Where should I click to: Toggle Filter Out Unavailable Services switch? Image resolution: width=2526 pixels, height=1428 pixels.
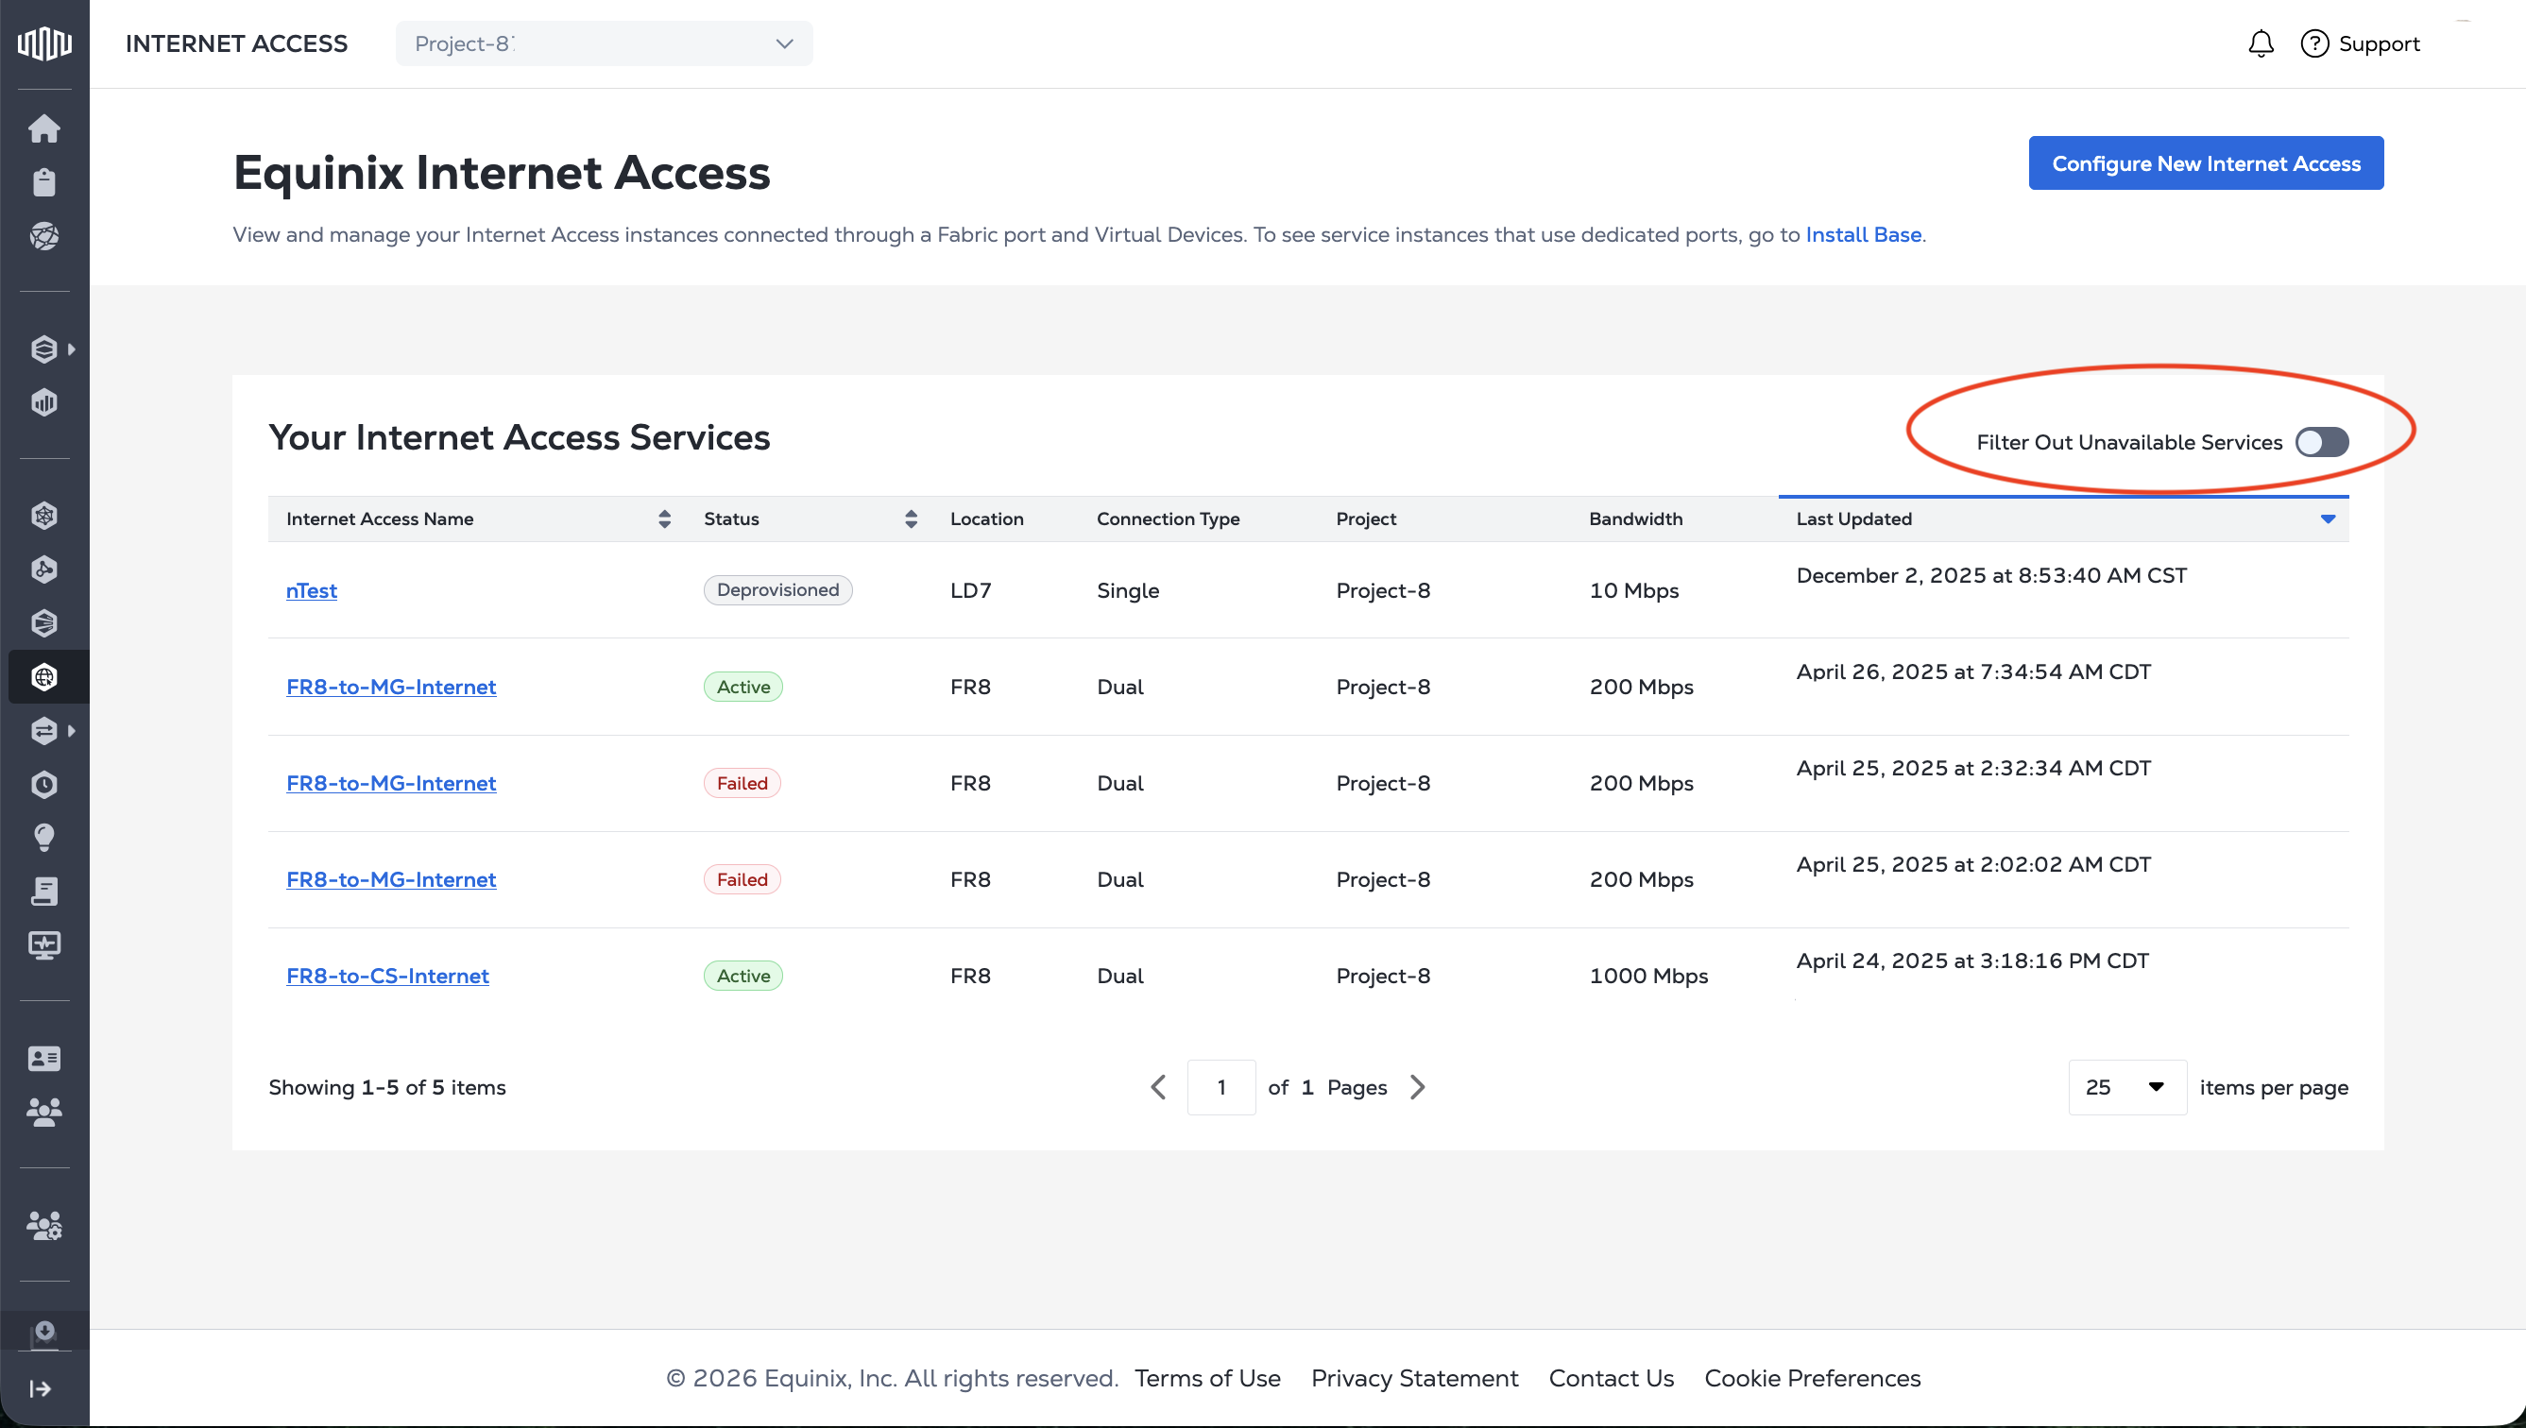click(2321, 442)
